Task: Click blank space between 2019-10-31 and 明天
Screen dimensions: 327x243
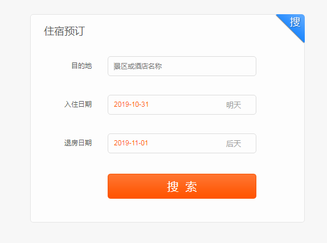Action: 187,105
